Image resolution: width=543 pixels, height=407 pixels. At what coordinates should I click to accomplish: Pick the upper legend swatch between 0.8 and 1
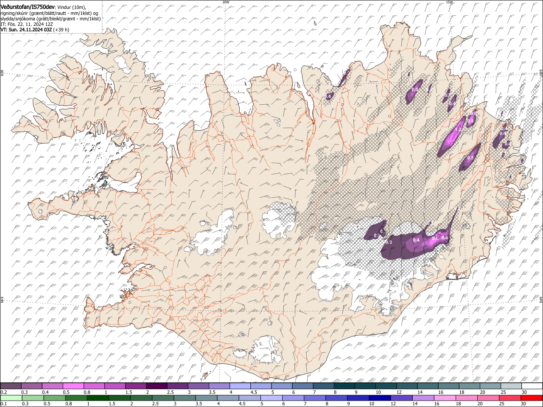pos(94,386)
